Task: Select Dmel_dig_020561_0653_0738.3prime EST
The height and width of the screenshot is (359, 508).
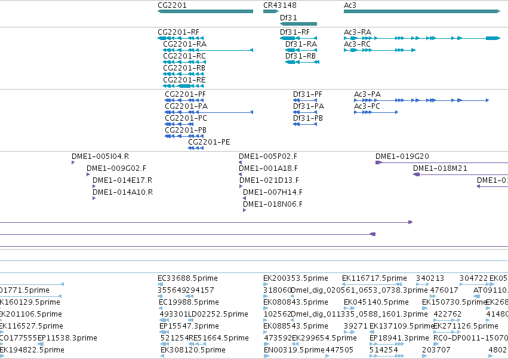Action: point(293,296)
